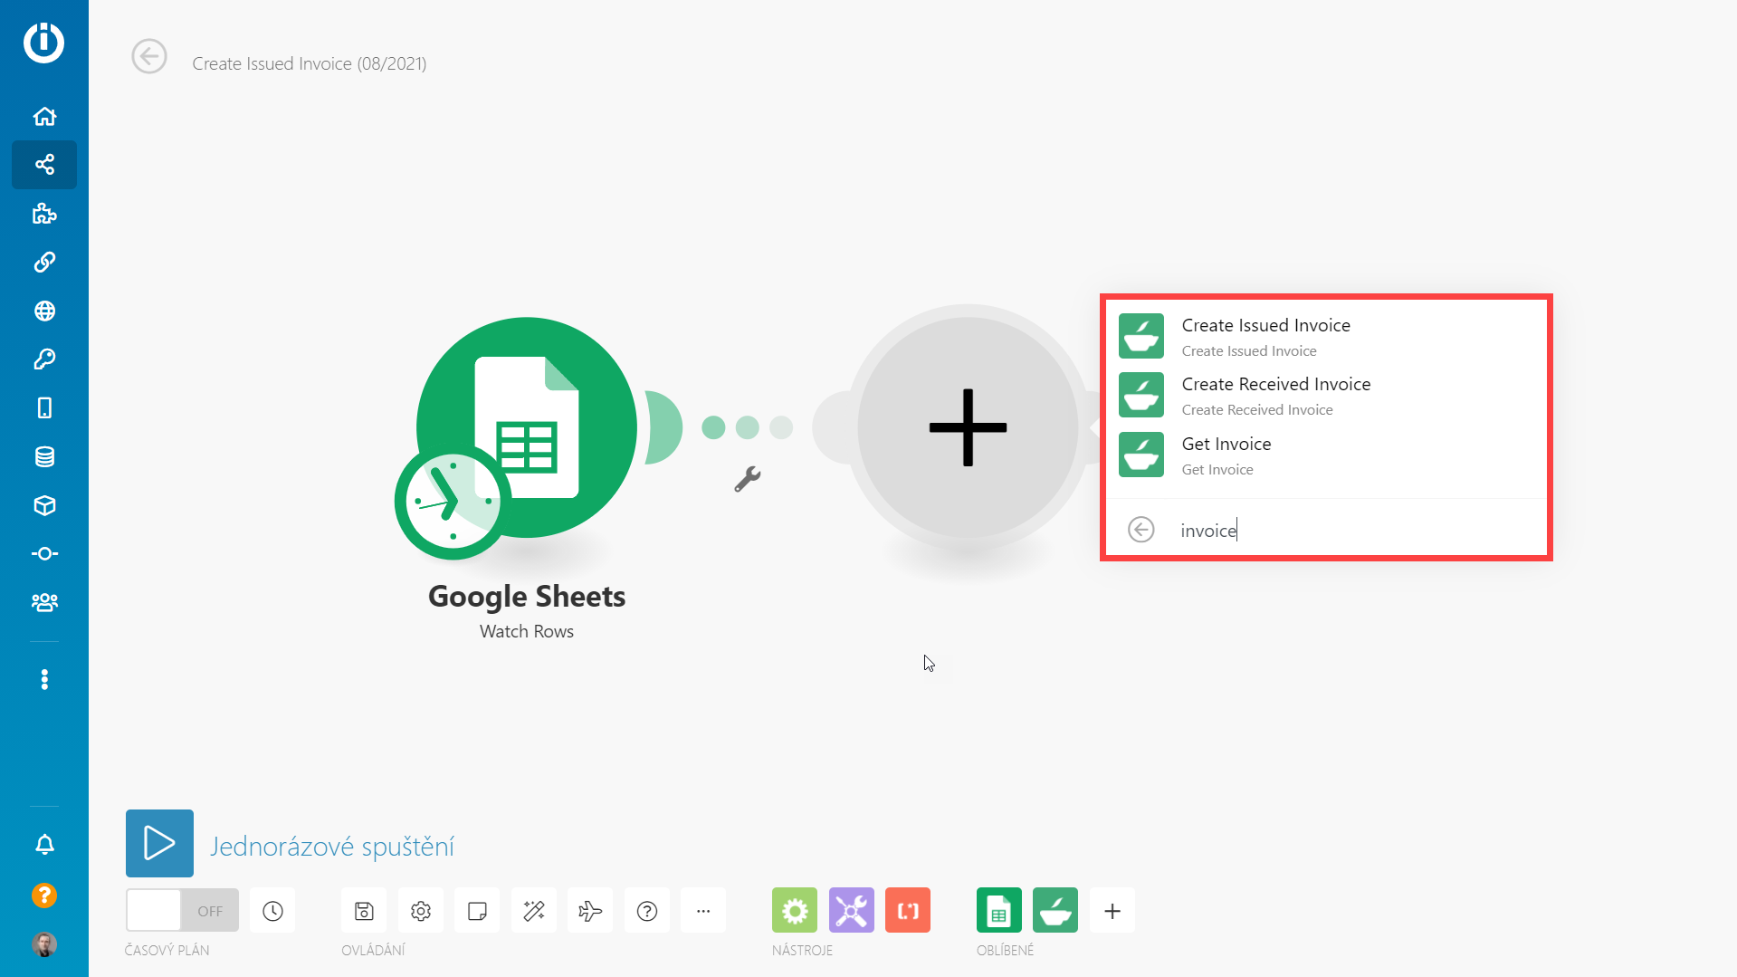This screenshot has width=1737, height=977.
Task: Click the Explain flow airplane icon
Action: [590, 911]
